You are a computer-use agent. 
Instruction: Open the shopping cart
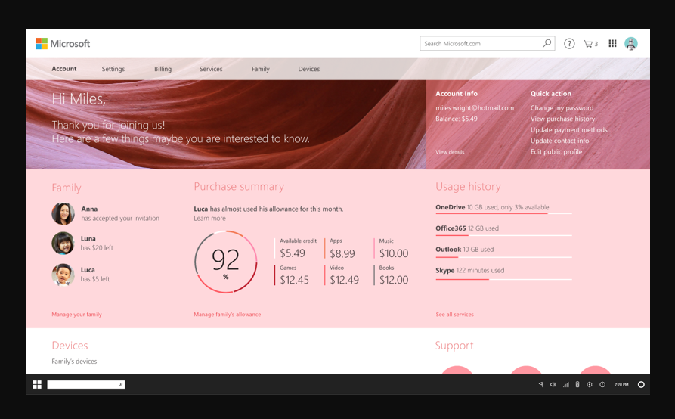click(x=590, y=44)
